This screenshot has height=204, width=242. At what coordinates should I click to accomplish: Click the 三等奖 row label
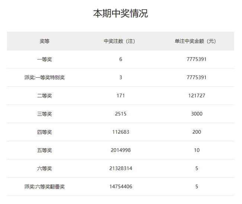pos(44,114)
